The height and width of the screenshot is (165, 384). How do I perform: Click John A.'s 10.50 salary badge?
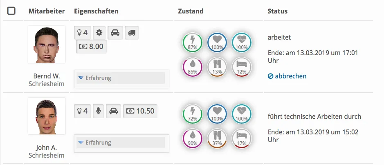click(140, 111)
